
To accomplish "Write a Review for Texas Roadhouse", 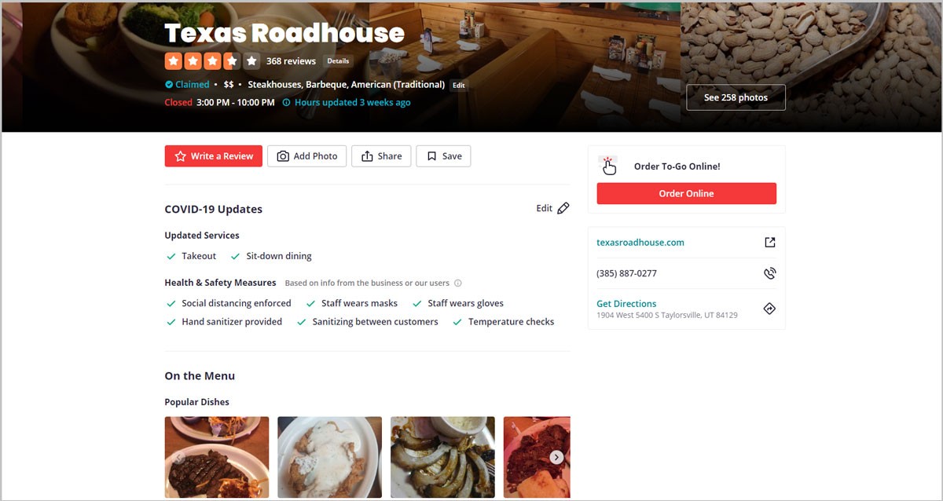I will point(213,156).
